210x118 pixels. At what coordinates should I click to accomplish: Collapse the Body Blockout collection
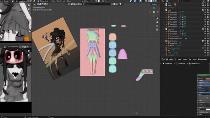pos(164,41)
